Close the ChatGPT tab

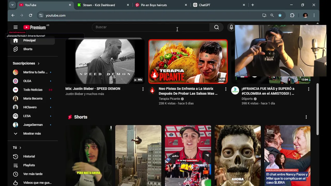tap(244, 5)
